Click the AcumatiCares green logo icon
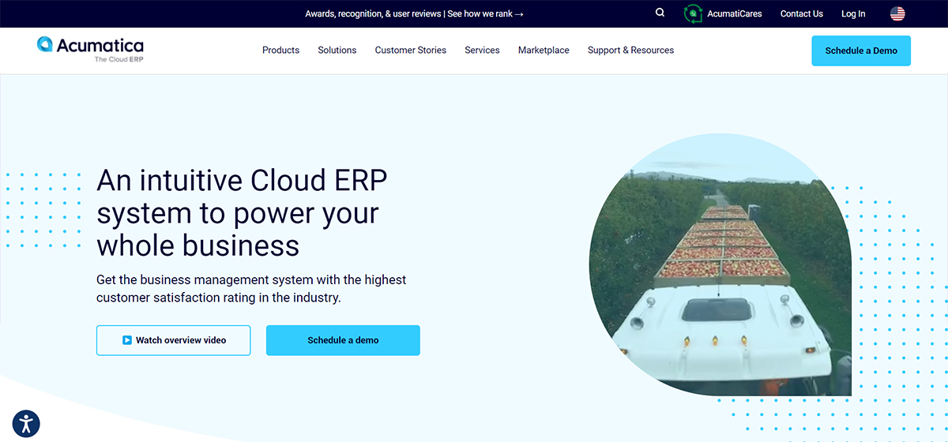 coord(693,13)
